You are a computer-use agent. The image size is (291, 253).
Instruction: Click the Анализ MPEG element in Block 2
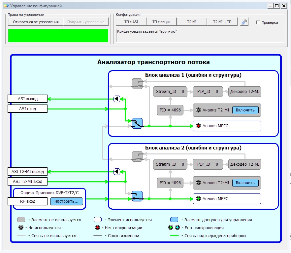coord(227,199)
